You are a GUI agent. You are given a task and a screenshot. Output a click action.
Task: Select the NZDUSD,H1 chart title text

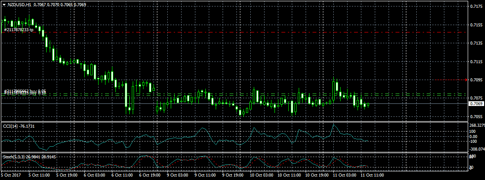pos(19,4)
